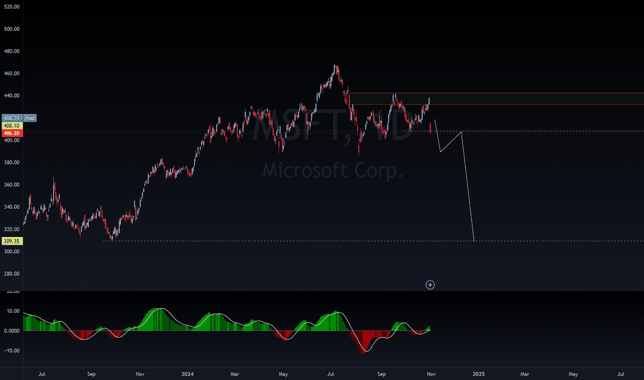Click the 300.00 price axis label

(x=12, y=251)
